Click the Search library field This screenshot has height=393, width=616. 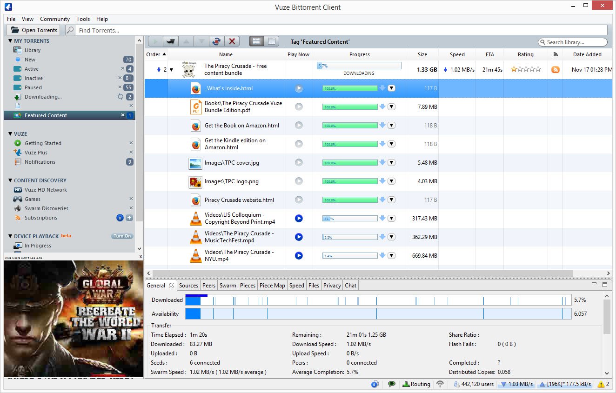point(573,42)
